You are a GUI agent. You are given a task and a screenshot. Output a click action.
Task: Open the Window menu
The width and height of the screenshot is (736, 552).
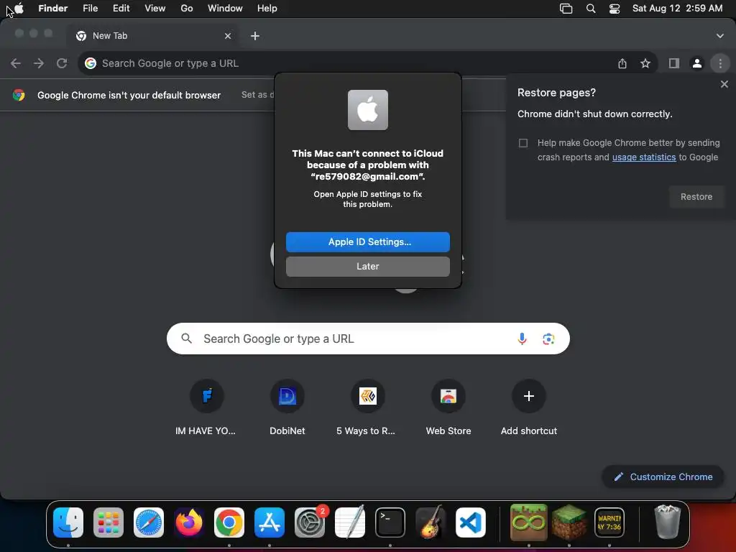pyautogui.click(x=225, y=8)
